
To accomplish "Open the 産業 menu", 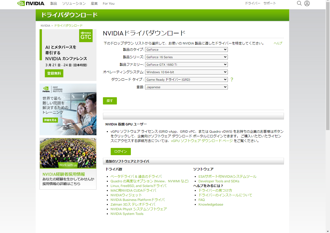I will 94,3.
